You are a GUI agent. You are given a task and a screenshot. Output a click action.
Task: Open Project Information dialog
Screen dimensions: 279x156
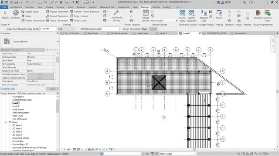pos(33,20)
